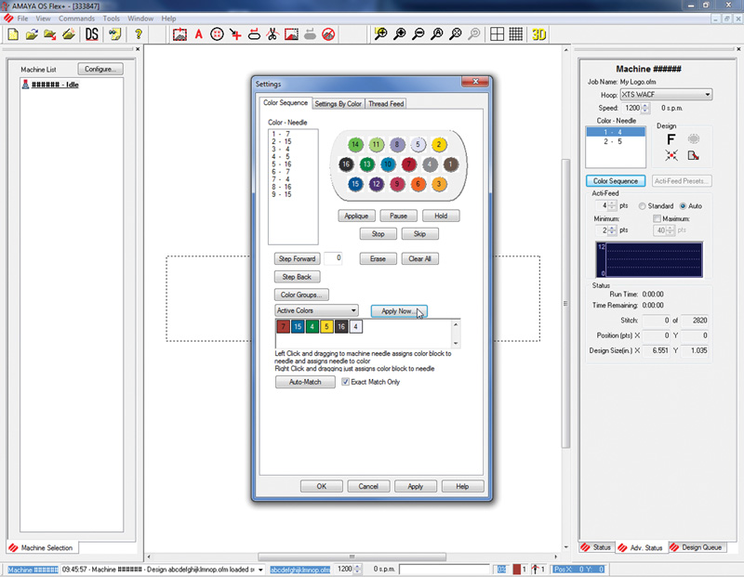Open the DS toolbar button

(x=91, y=34)
